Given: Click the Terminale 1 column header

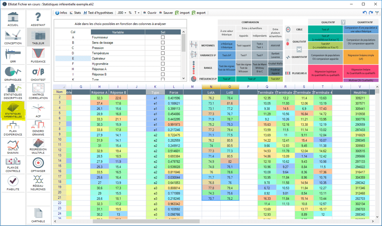Looking at the screenshot, I should [267, 92].
